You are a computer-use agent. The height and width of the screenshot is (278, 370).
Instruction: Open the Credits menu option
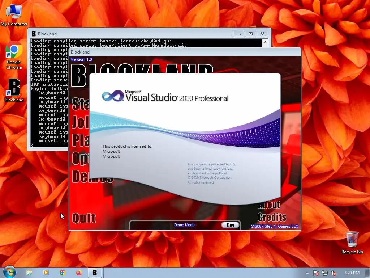tap(272, 217)
